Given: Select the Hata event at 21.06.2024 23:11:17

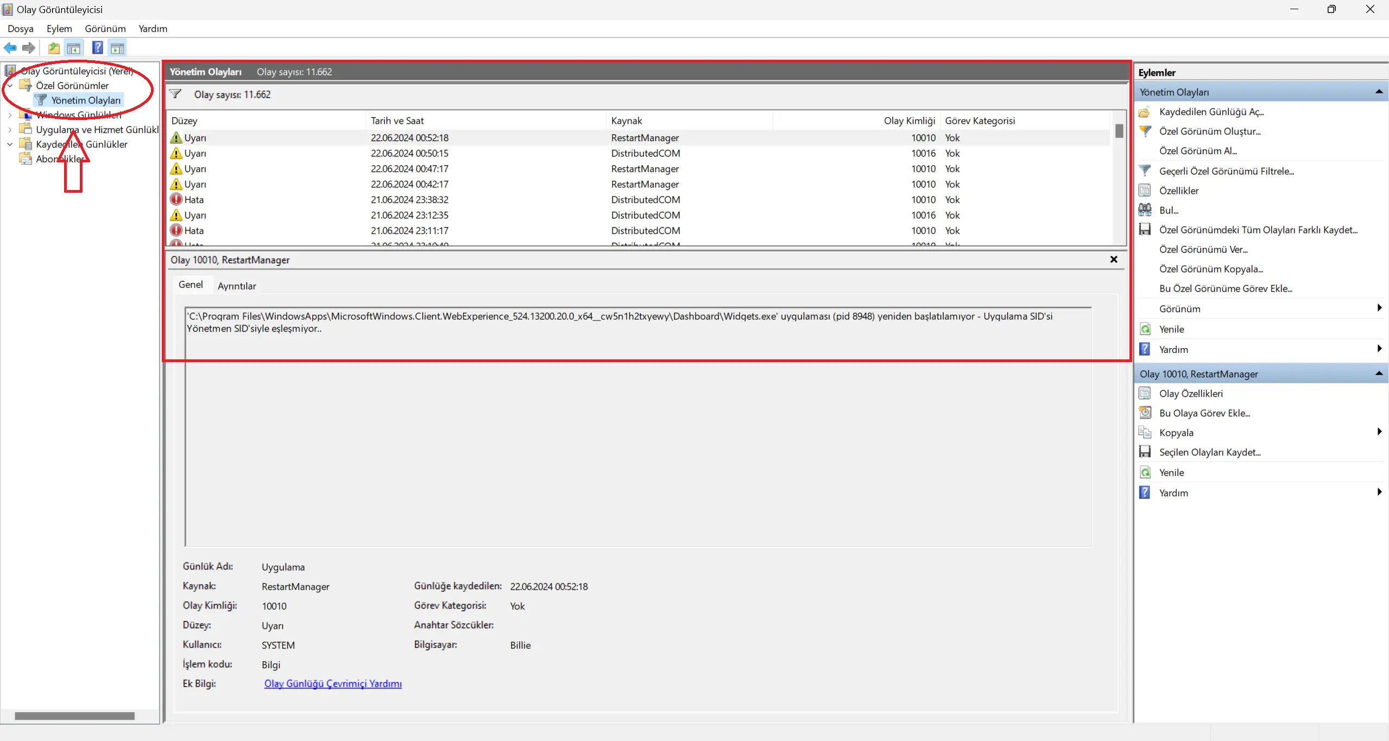Looking at the screenshot, I should tap(639, 230).
